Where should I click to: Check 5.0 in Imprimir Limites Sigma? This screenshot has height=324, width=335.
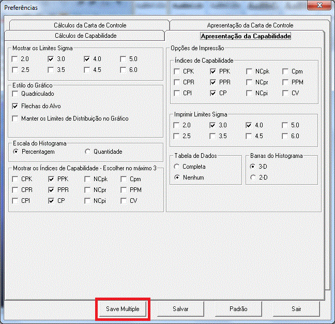[285, 125]
